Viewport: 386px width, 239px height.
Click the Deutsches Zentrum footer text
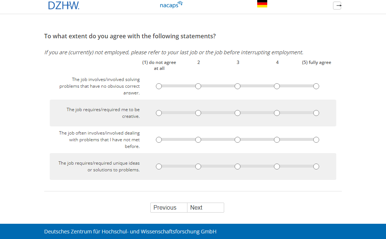[130, 232]
